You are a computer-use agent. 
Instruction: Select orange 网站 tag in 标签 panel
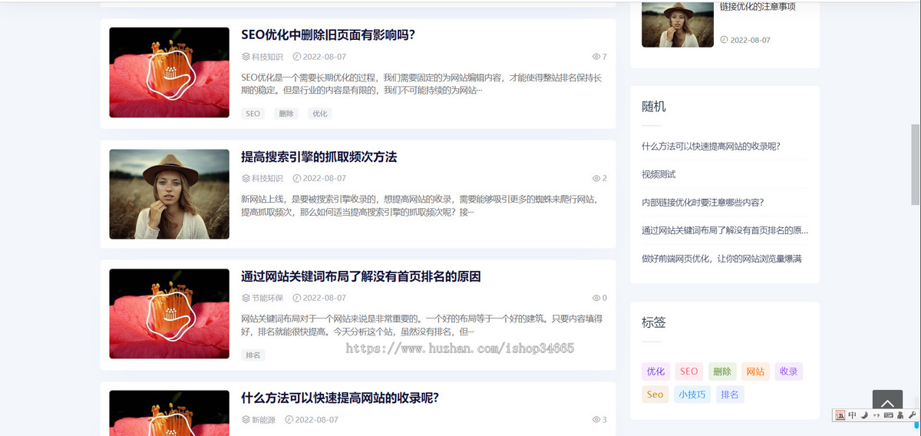(x=755, y=372)
